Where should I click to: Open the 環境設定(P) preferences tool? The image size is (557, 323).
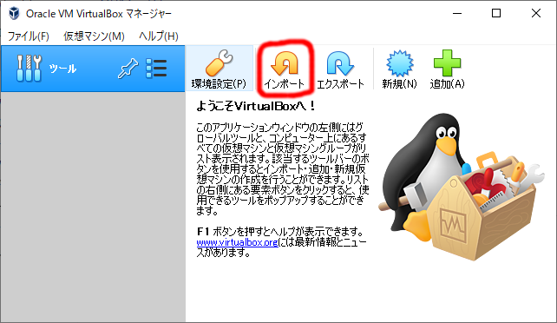[x=219, y=69]
